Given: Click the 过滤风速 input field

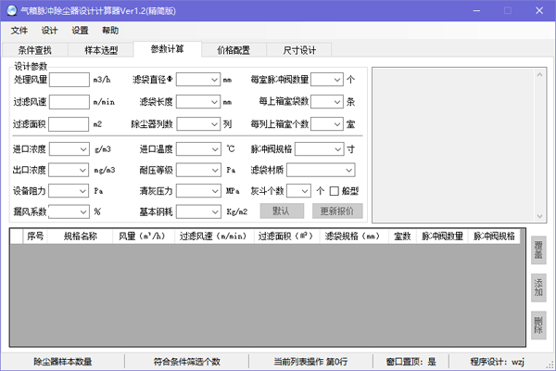Looking at the screenshot, I should point(69,102).
